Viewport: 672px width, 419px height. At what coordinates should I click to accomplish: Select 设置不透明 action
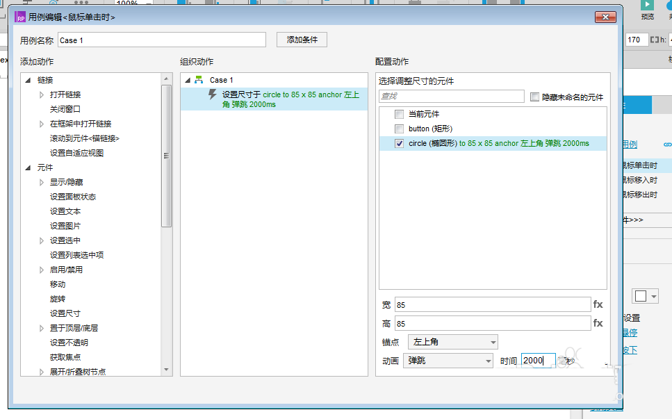pyautogui.click(x=69, y=343)
